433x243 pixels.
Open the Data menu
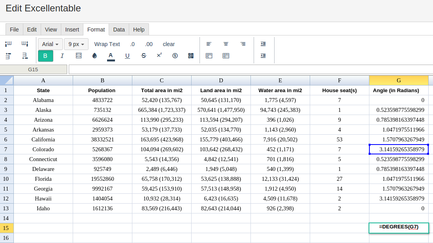tap(119, 30)
